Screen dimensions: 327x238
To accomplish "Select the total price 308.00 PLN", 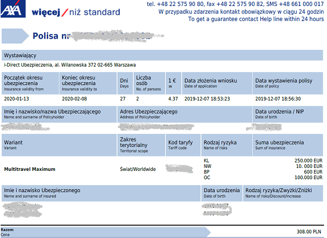I will 309,231.
